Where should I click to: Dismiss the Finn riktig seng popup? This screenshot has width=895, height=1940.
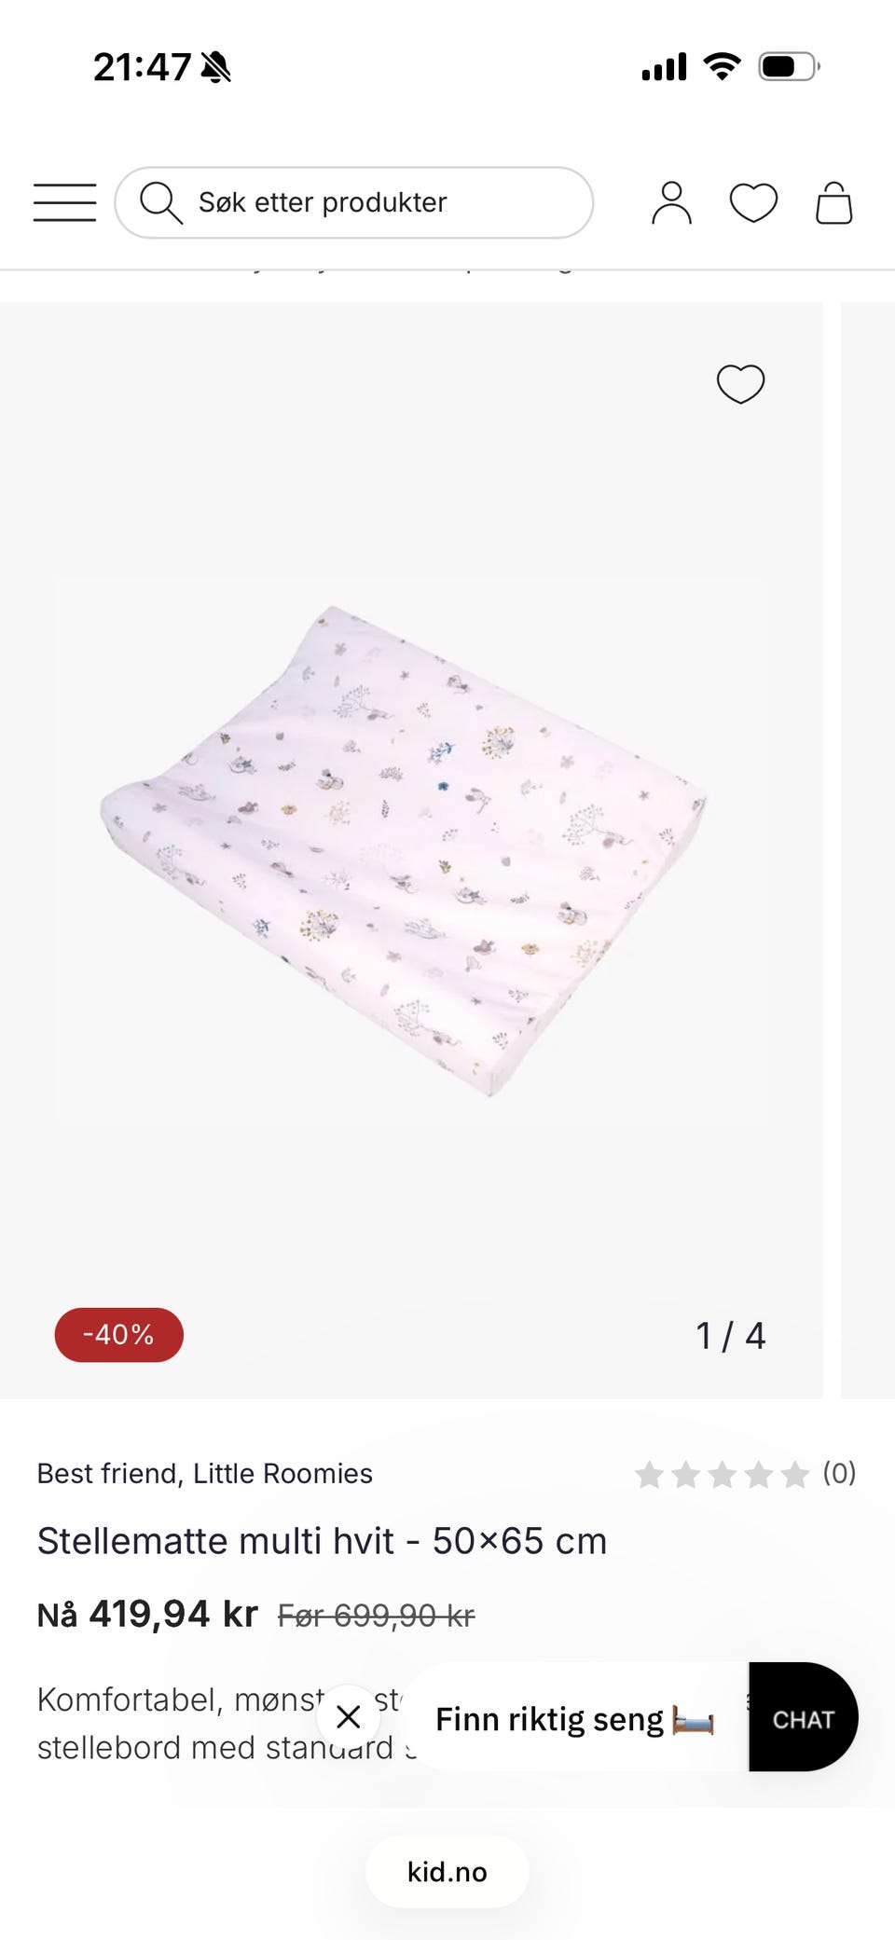349,1716
